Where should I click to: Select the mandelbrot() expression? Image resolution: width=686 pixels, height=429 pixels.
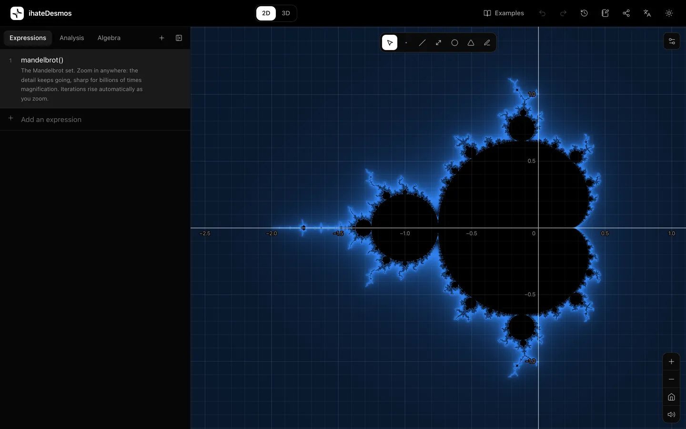42,60
